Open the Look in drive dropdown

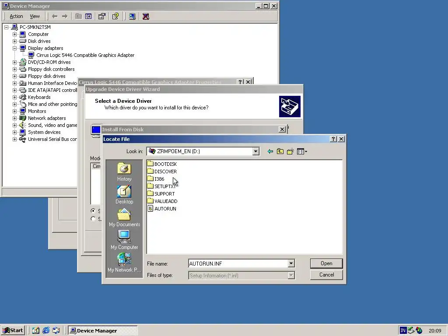click(255, 151)
